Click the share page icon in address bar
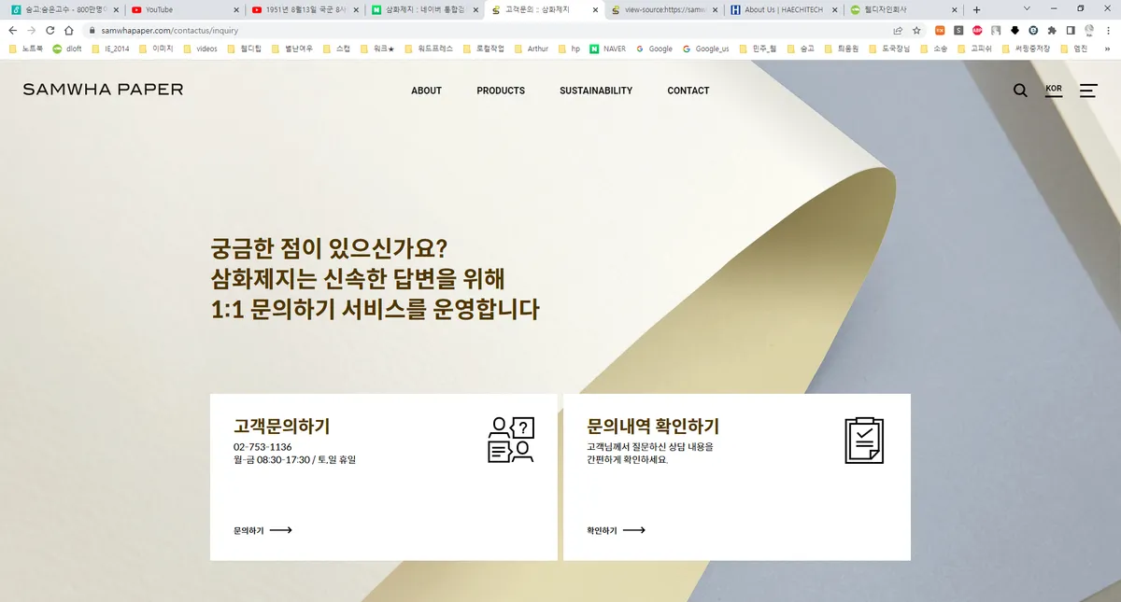 point(898,30)
